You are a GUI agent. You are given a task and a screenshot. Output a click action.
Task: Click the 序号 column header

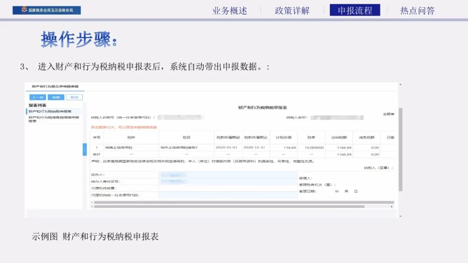(97, 138)
